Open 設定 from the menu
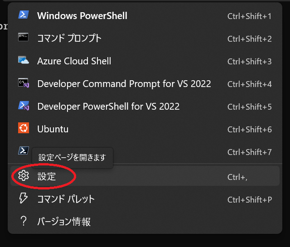The image size is (290, 247). coord(145,176)
